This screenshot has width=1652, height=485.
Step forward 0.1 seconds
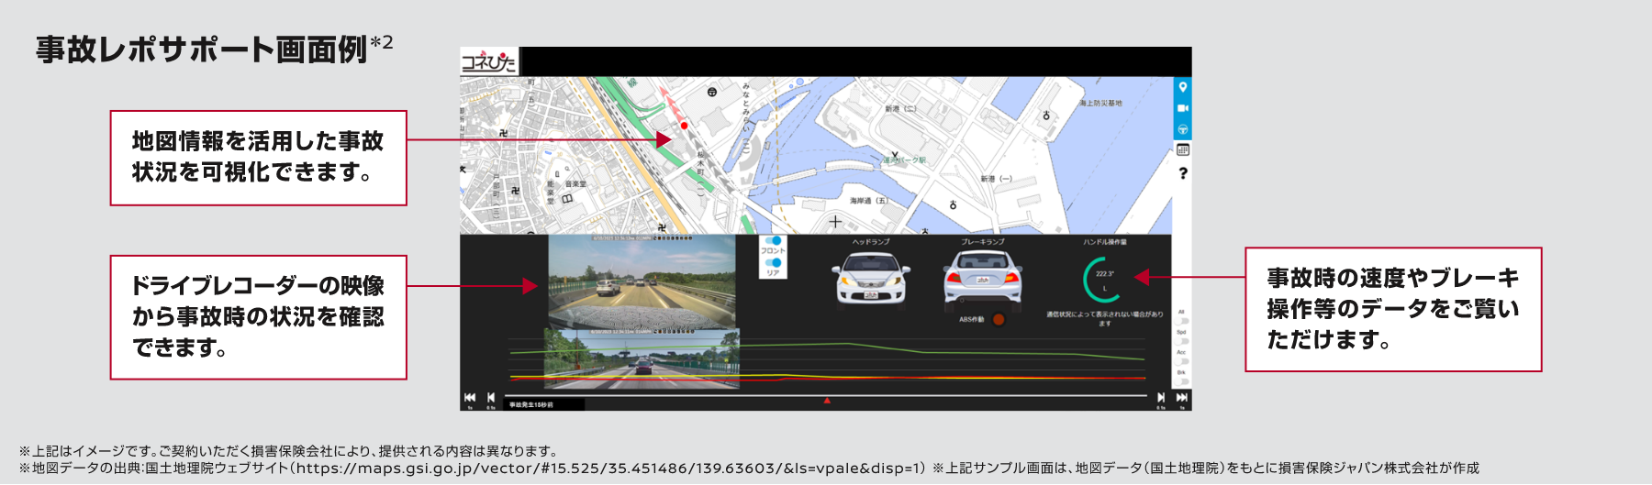[x=1161, y=397]
